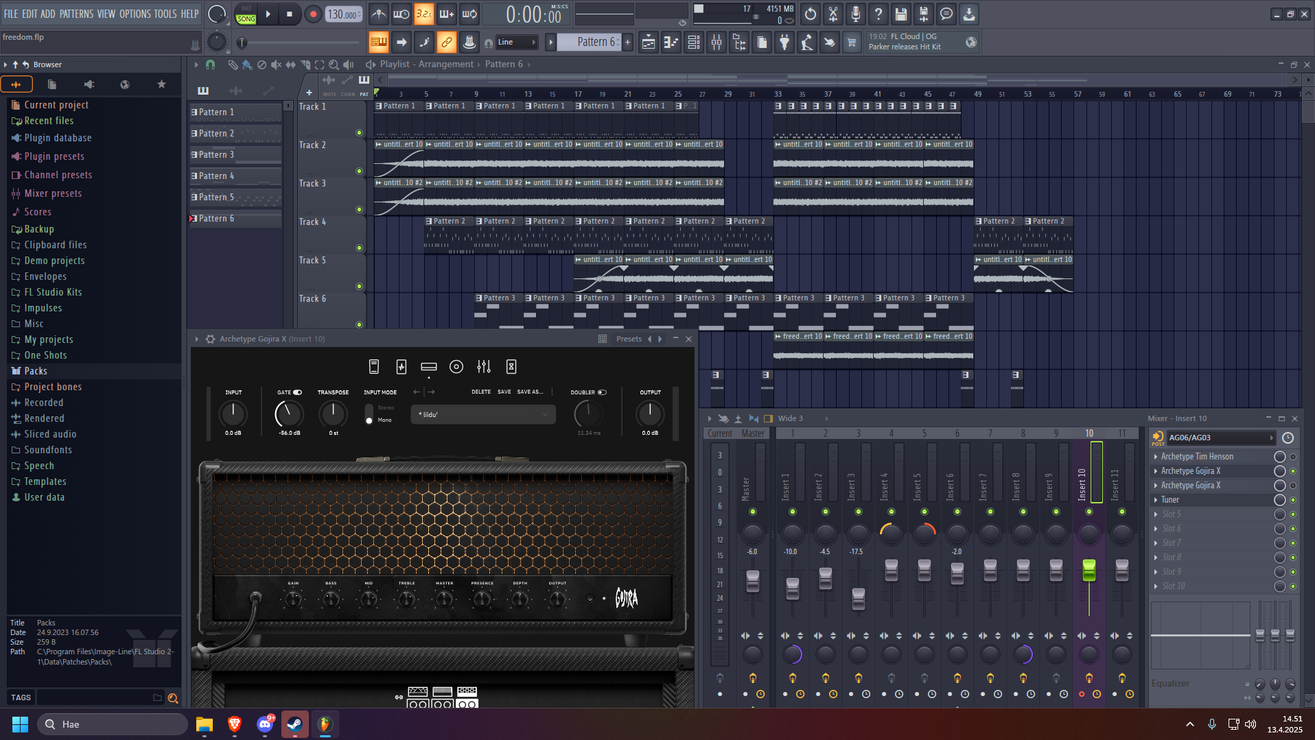Open File Explorer from the taskbar
Viewport: 1315px width, 740px height.
(x=205, y=724)
